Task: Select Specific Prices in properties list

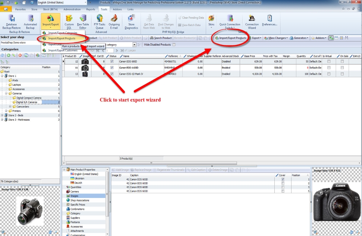Action: click(x=78, y=205)
